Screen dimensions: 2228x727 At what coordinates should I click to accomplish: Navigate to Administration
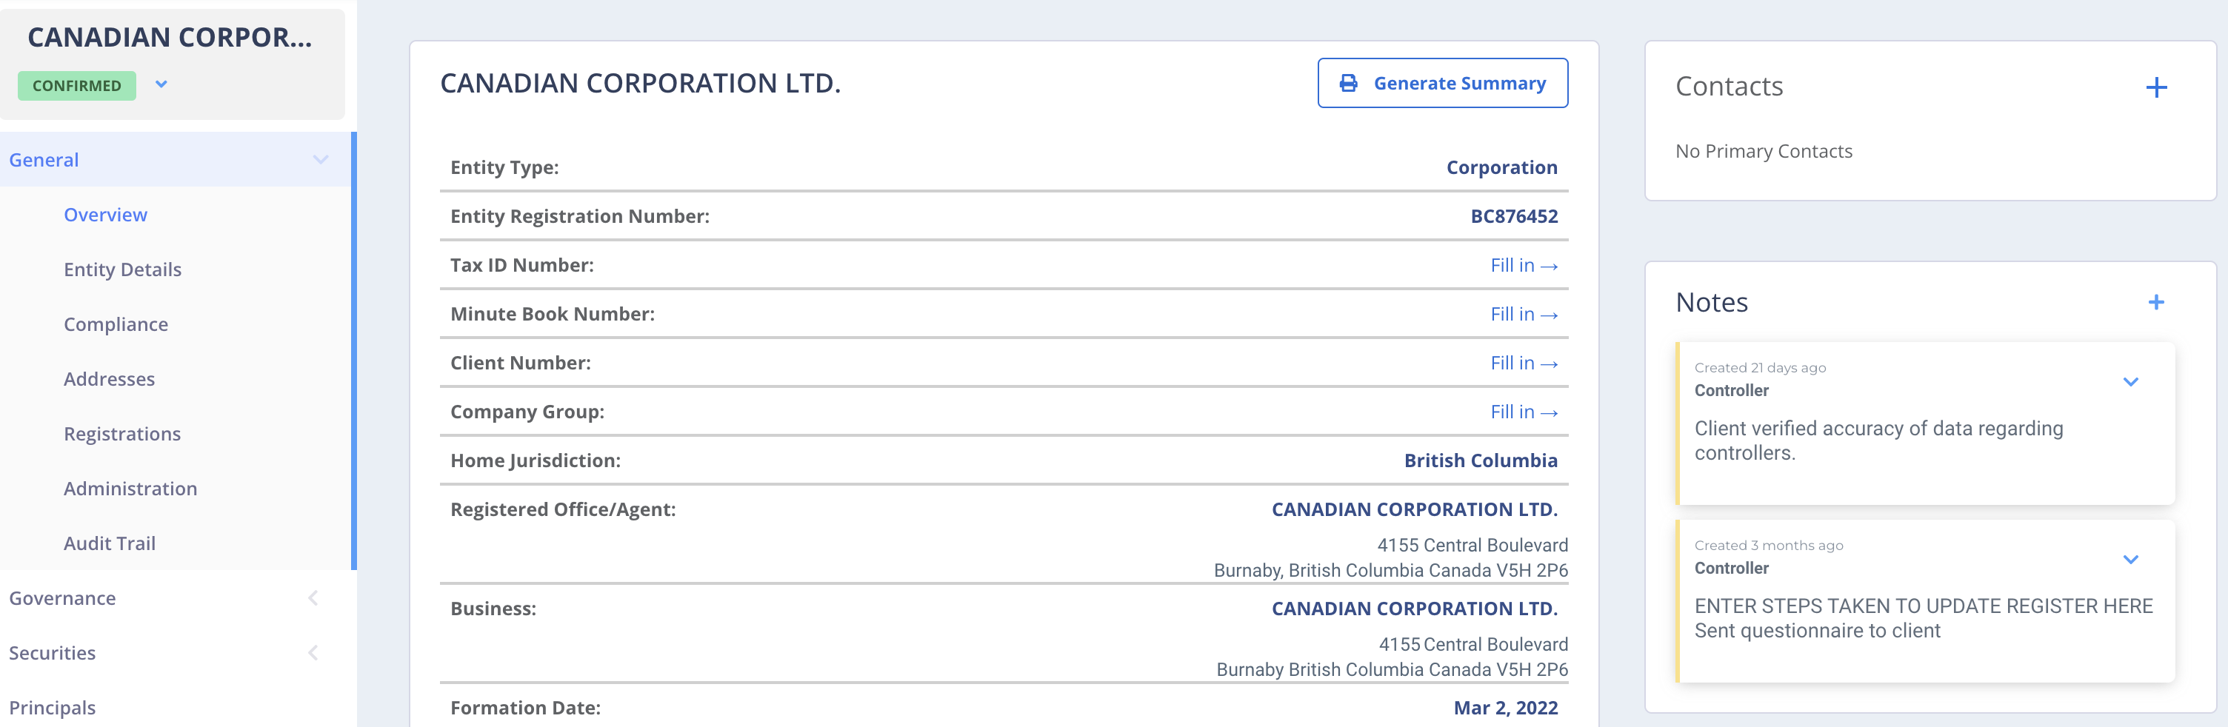click(x=130, y=489)
